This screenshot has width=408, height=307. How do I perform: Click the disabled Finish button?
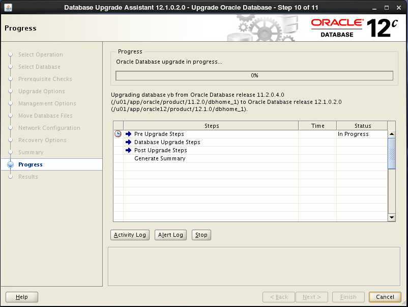tap(348, 297)
